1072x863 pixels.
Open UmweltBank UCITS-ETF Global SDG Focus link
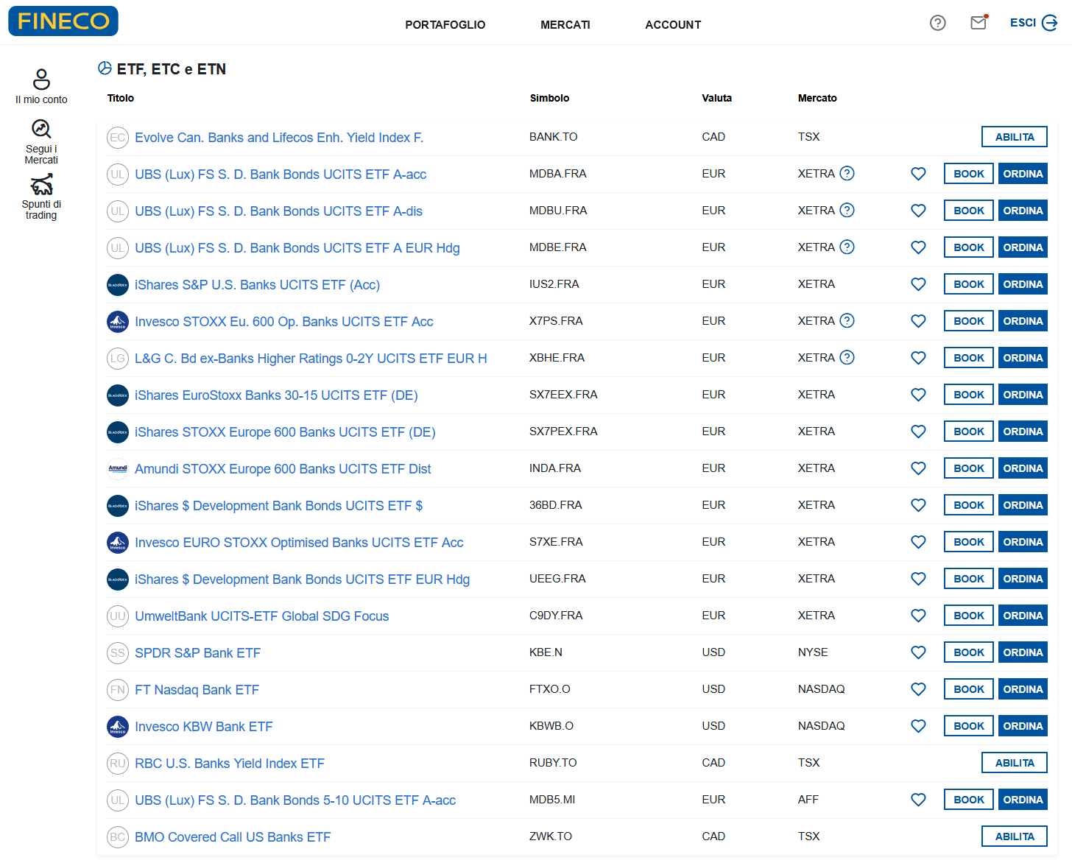261,616
